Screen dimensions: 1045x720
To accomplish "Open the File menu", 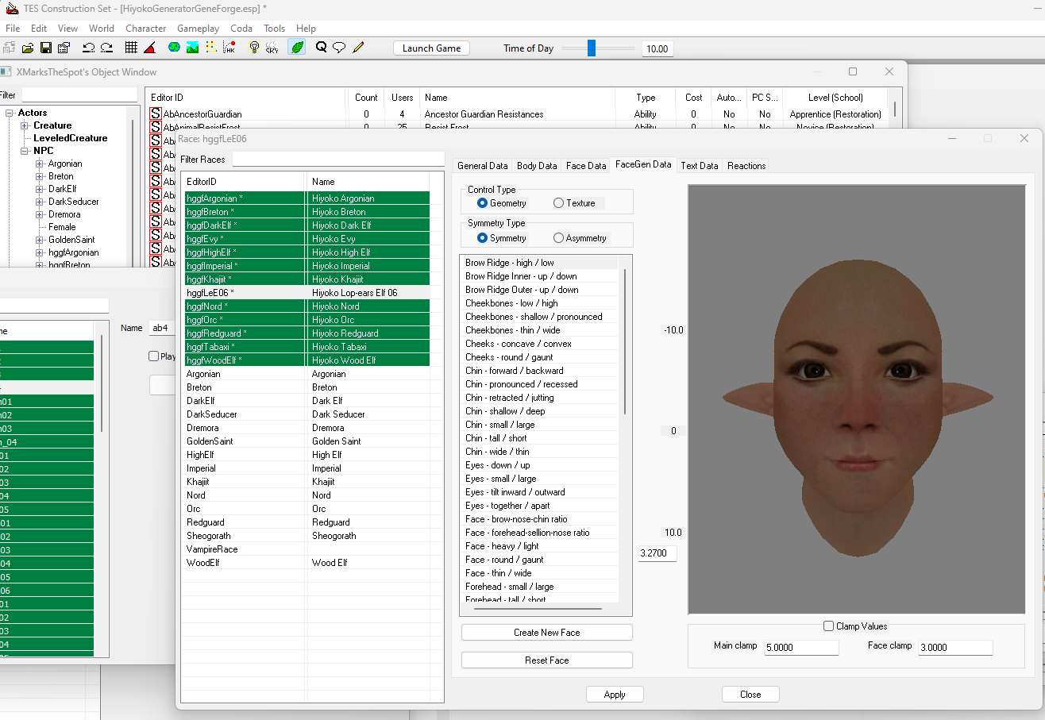I will pos(13,28).
